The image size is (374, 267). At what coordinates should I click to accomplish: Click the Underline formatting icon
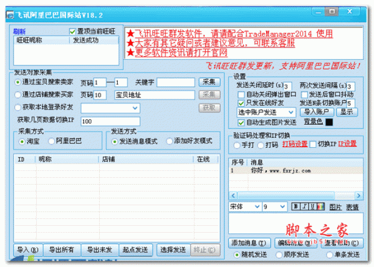pos(312,206)
